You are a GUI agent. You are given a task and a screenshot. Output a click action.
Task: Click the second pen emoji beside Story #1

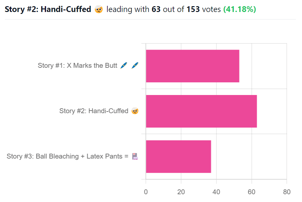pyautogui.click(x=135, y=65)
